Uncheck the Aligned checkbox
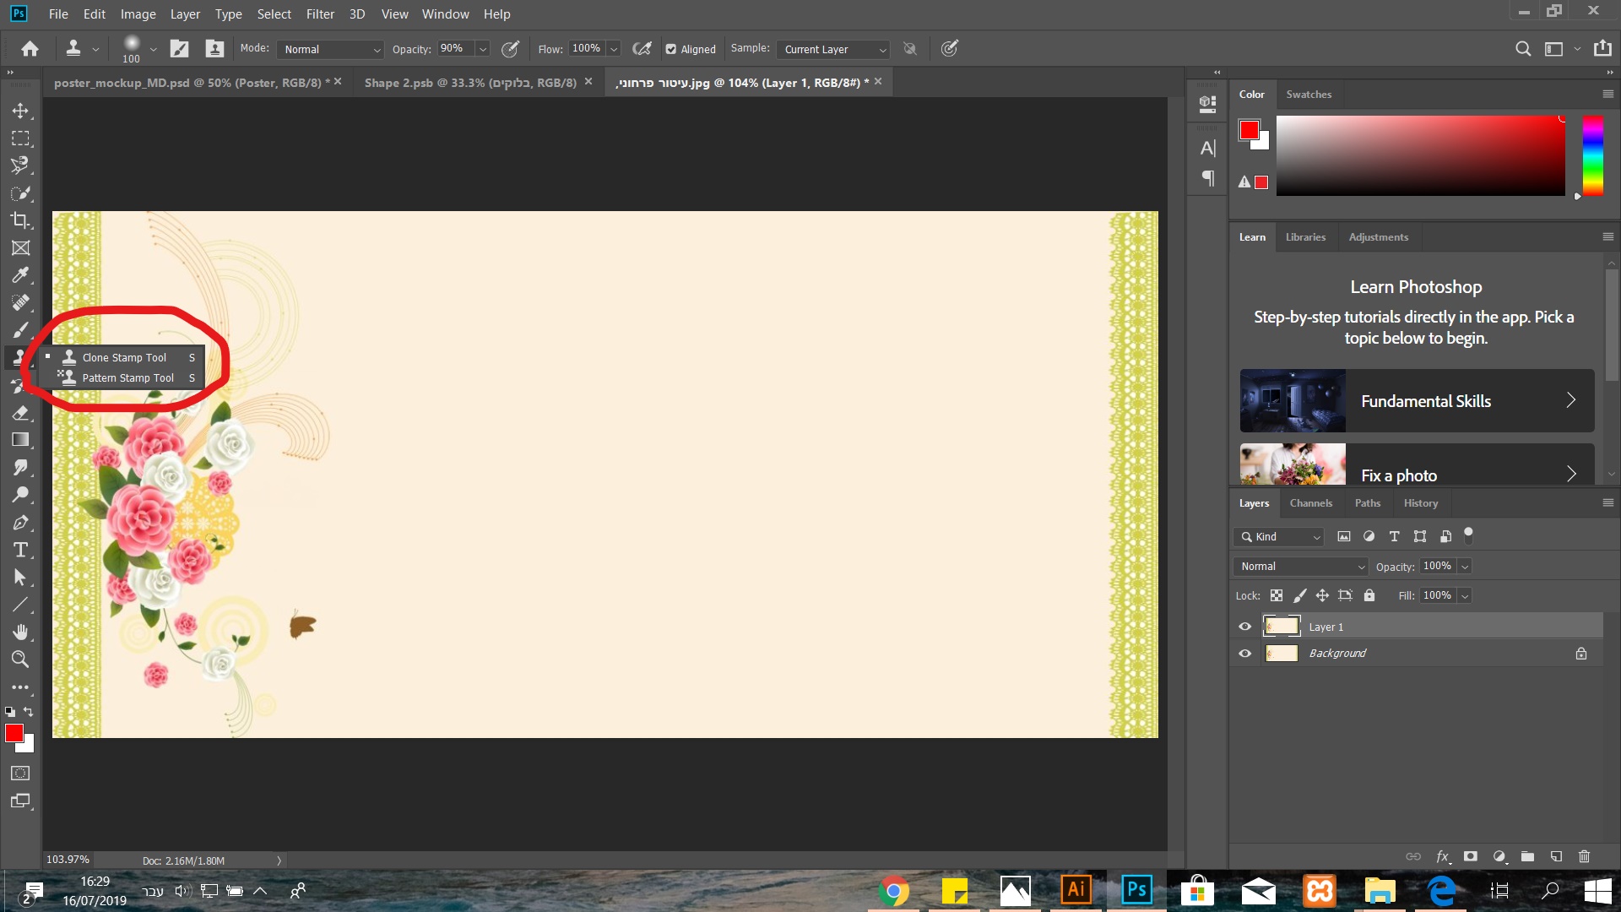Image resolution: width=1621 pixels, height=912 pixels. pos(671,49)
